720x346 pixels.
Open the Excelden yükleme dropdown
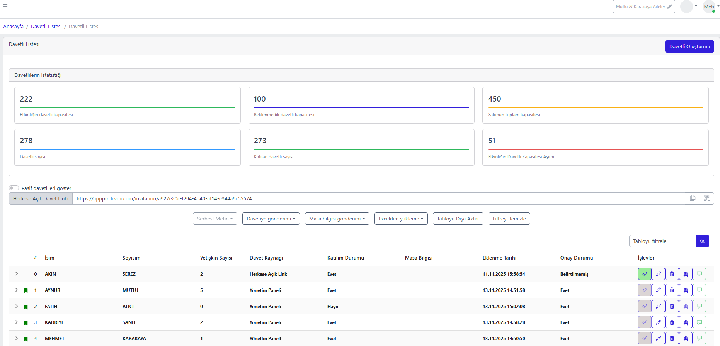401,219
